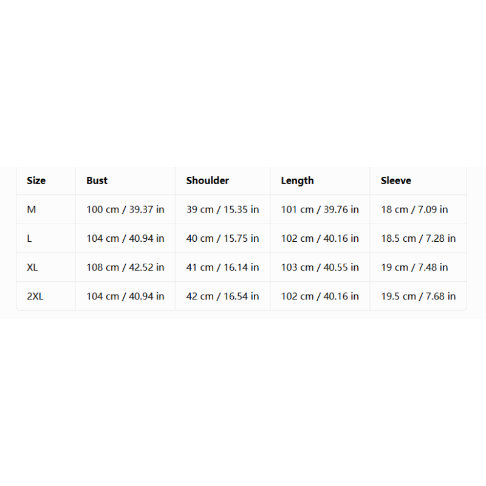The image size is (486, 486).
Task: Click the 108 cm / 42.52 in bust cell
Action: pos(125,267)
